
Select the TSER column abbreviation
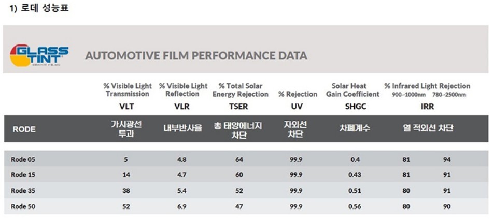[239, 106]
